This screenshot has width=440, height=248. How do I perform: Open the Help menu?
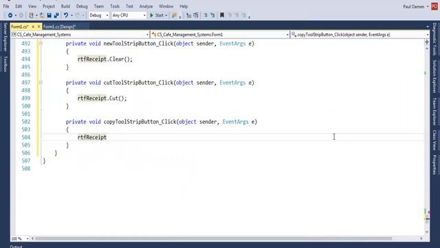pyautogui.click(x=184, y=6)
